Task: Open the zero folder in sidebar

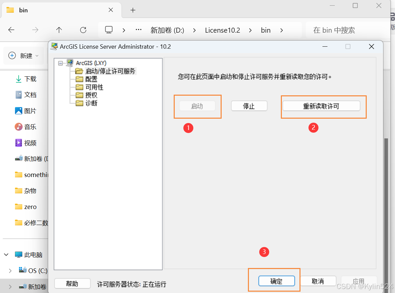Action: [26, 207]
